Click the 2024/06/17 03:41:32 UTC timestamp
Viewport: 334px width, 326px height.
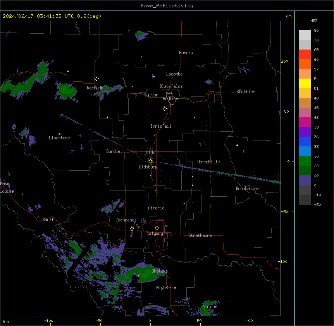click(x=38, y=16)
